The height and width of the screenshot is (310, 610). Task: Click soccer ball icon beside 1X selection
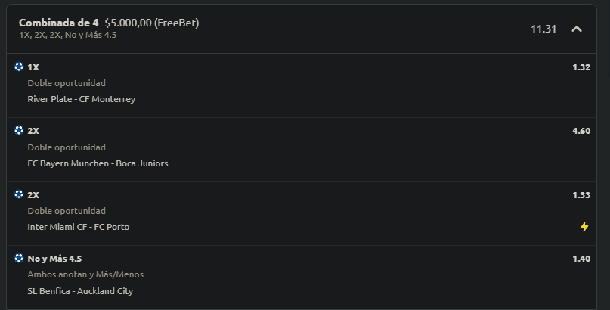[x=19, y=67]
